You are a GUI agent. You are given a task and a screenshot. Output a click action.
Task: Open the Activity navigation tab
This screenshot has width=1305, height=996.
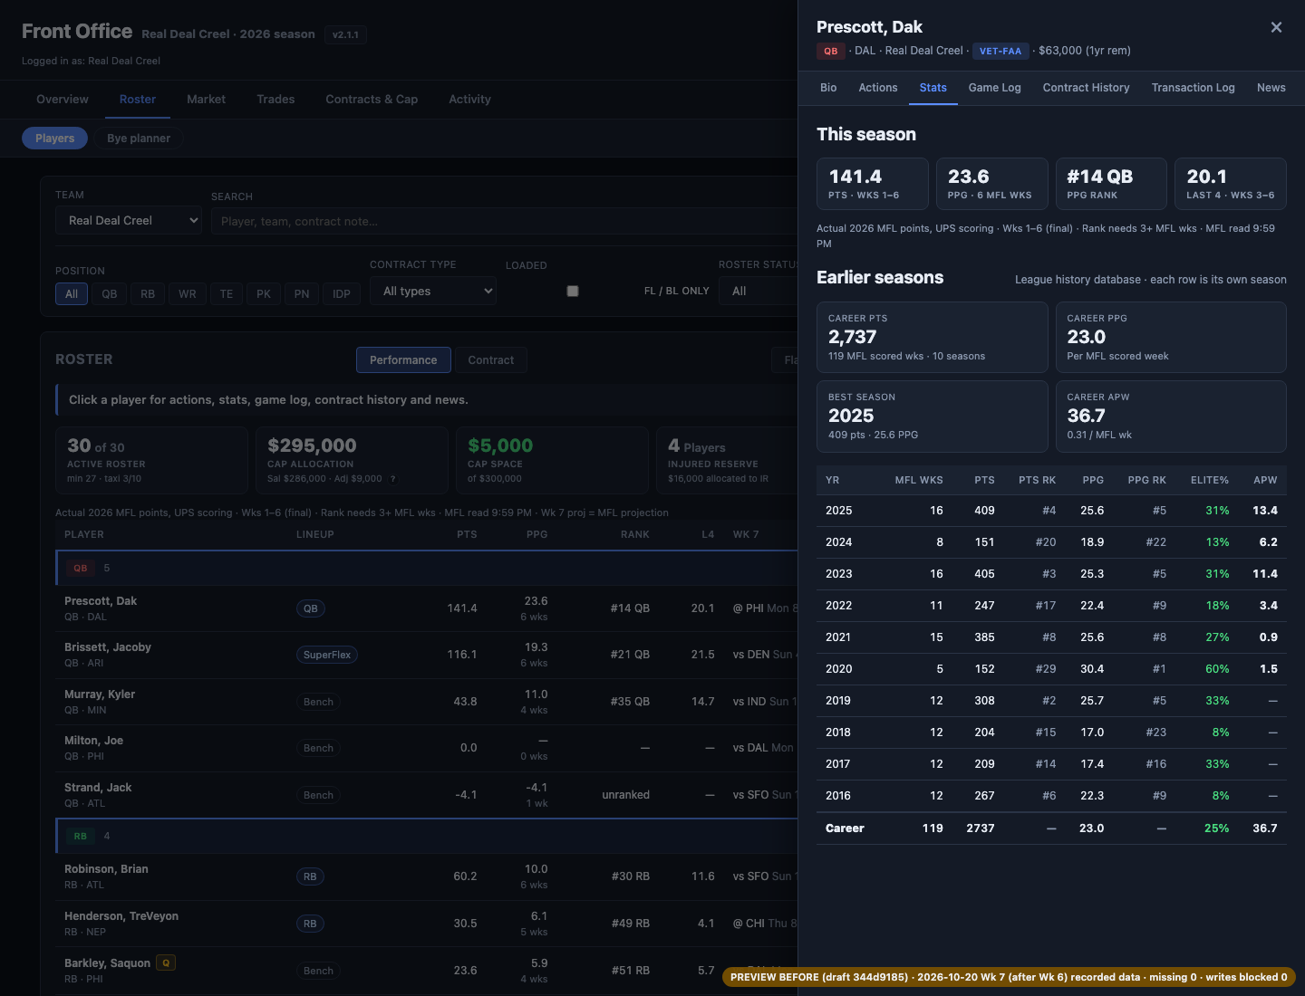point(469,100)
